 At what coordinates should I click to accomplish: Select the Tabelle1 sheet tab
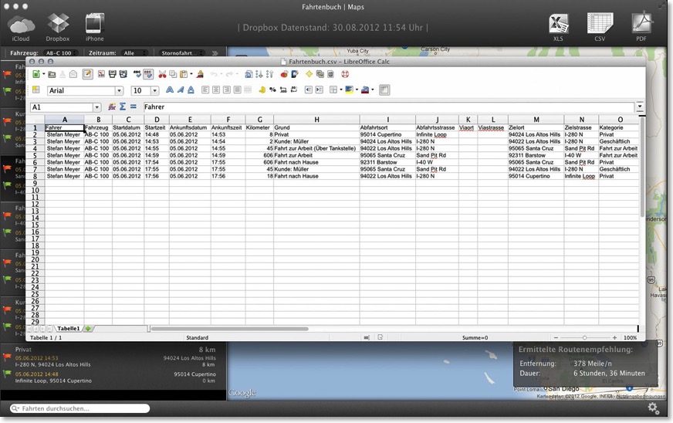click(68, 329)
